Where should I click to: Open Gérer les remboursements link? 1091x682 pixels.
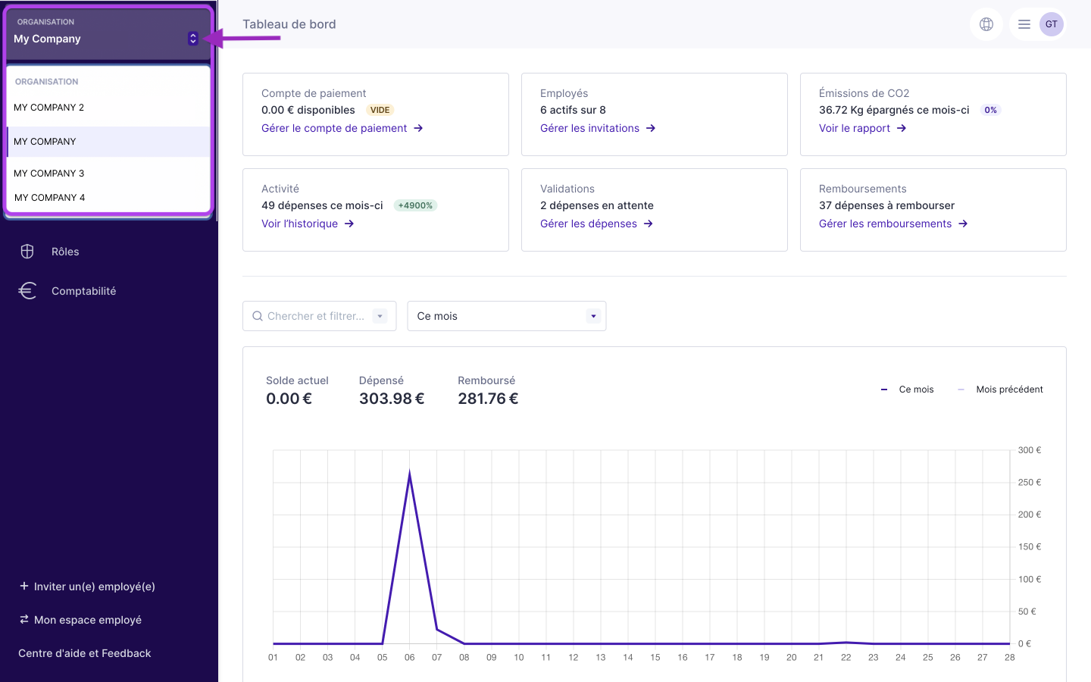pyautogui.click(x=885, y=224)
